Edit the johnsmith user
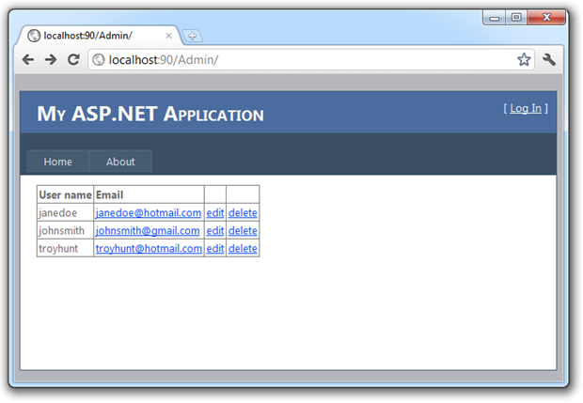The height and width of the screenshot is (403, 583). click(215, 231)
